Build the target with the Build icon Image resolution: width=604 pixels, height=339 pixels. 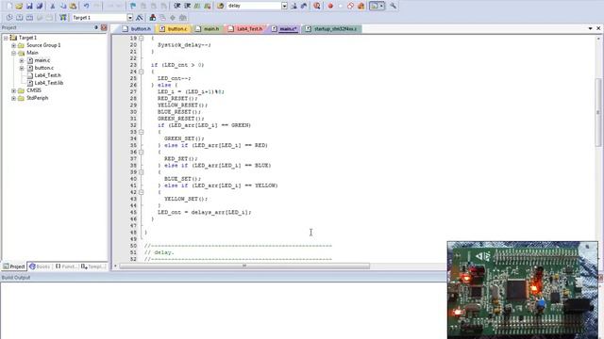point(19,17)
